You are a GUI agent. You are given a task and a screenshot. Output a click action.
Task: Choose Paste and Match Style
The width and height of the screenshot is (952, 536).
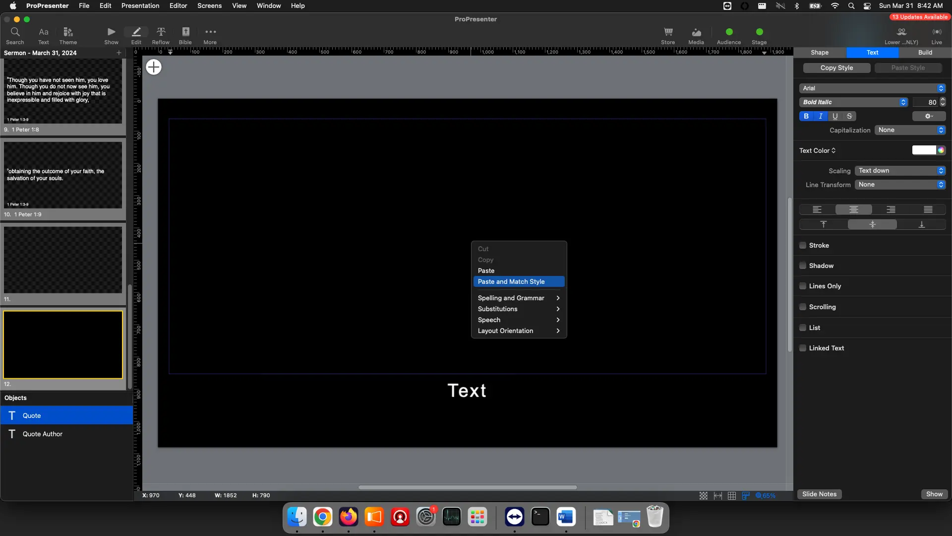pos(511,281)
